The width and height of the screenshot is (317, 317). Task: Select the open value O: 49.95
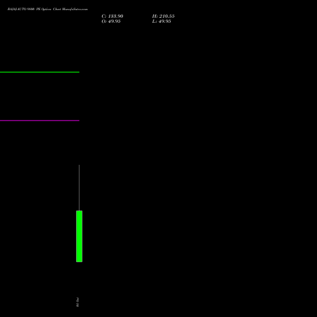111,22
